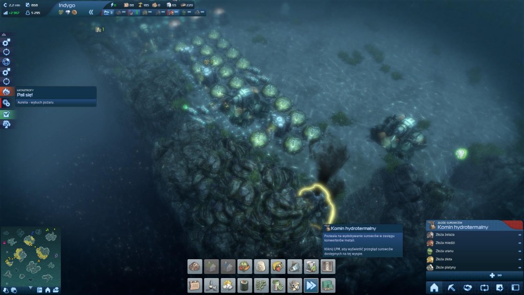Choose the green-roof house build icon

pyautogui.click(x=211, y=267)
